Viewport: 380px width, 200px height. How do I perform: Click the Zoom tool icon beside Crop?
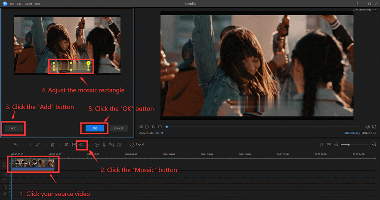point(74,144)
